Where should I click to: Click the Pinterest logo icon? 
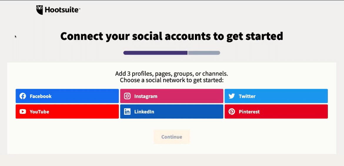[x=232, y=112]
